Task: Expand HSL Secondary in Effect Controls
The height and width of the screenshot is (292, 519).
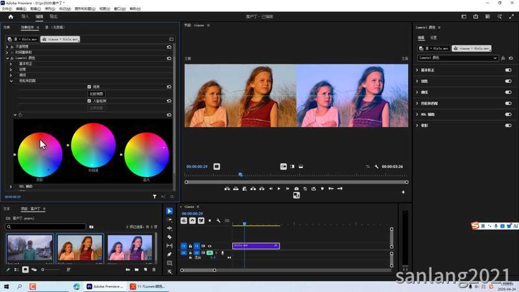Action: pos(11,187)
